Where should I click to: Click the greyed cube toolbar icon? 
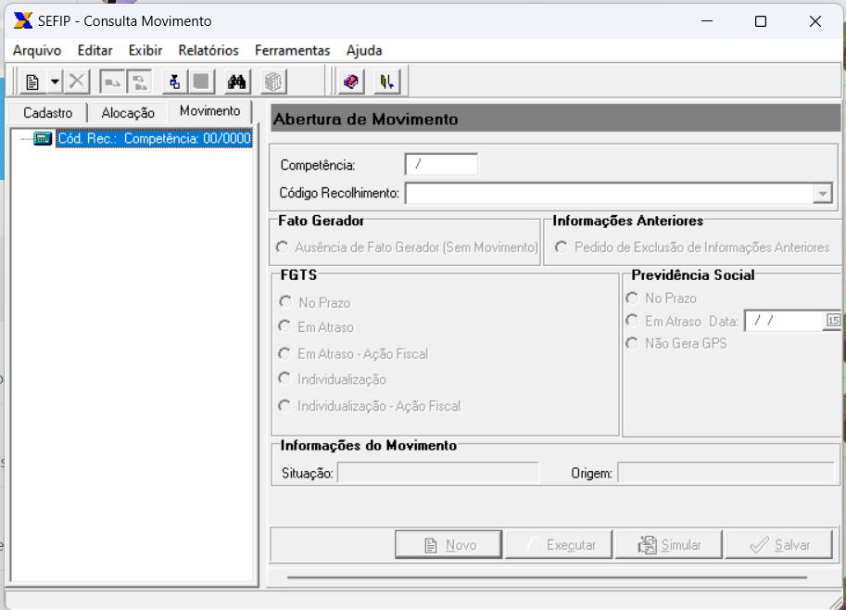click(x=273, y=83)
